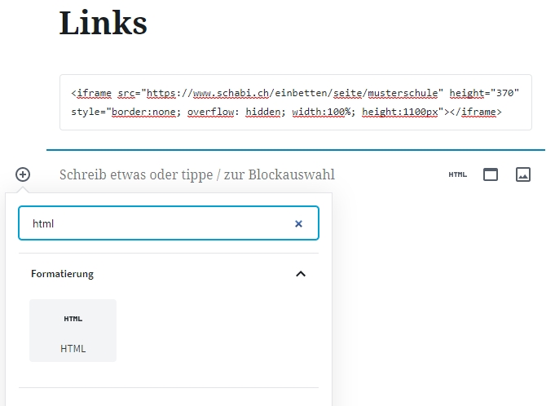
Task: Collapse the Formatierung section chevron
Action: click(301, 274)
